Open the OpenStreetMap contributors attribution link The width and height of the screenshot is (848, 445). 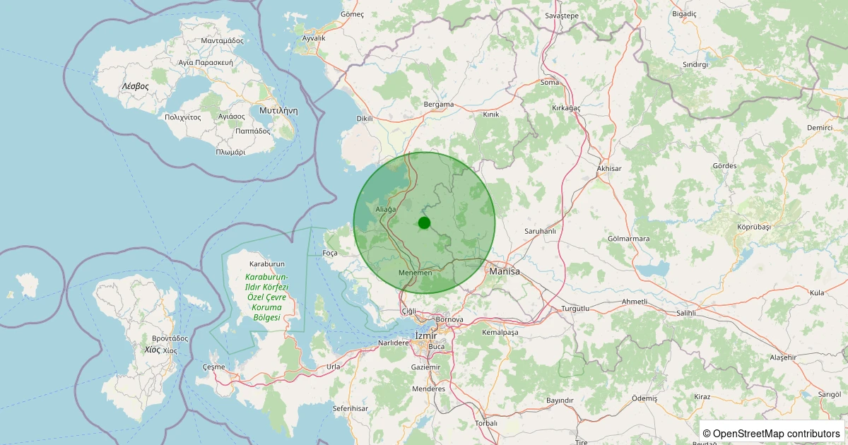click(x=776, y=433)
